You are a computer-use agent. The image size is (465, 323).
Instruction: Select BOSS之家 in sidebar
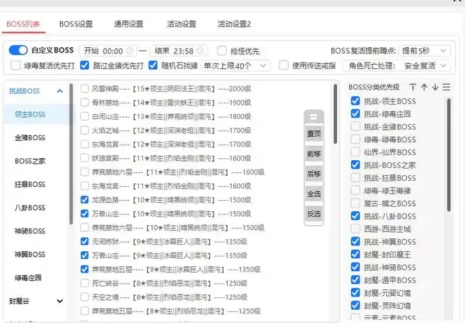[x=30, y=161]
